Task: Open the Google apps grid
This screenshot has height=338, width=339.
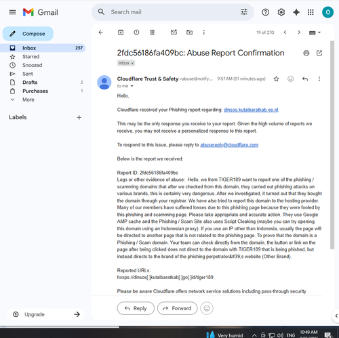Action: [311, 12]
